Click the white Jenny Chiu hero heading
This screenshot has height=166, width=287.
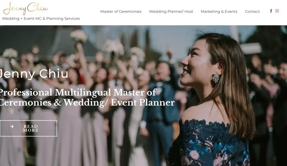tap(34, 74)
